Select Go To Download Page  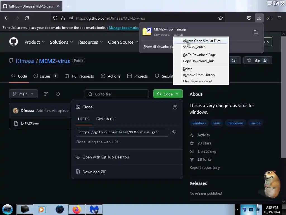(x=201, y=55)
